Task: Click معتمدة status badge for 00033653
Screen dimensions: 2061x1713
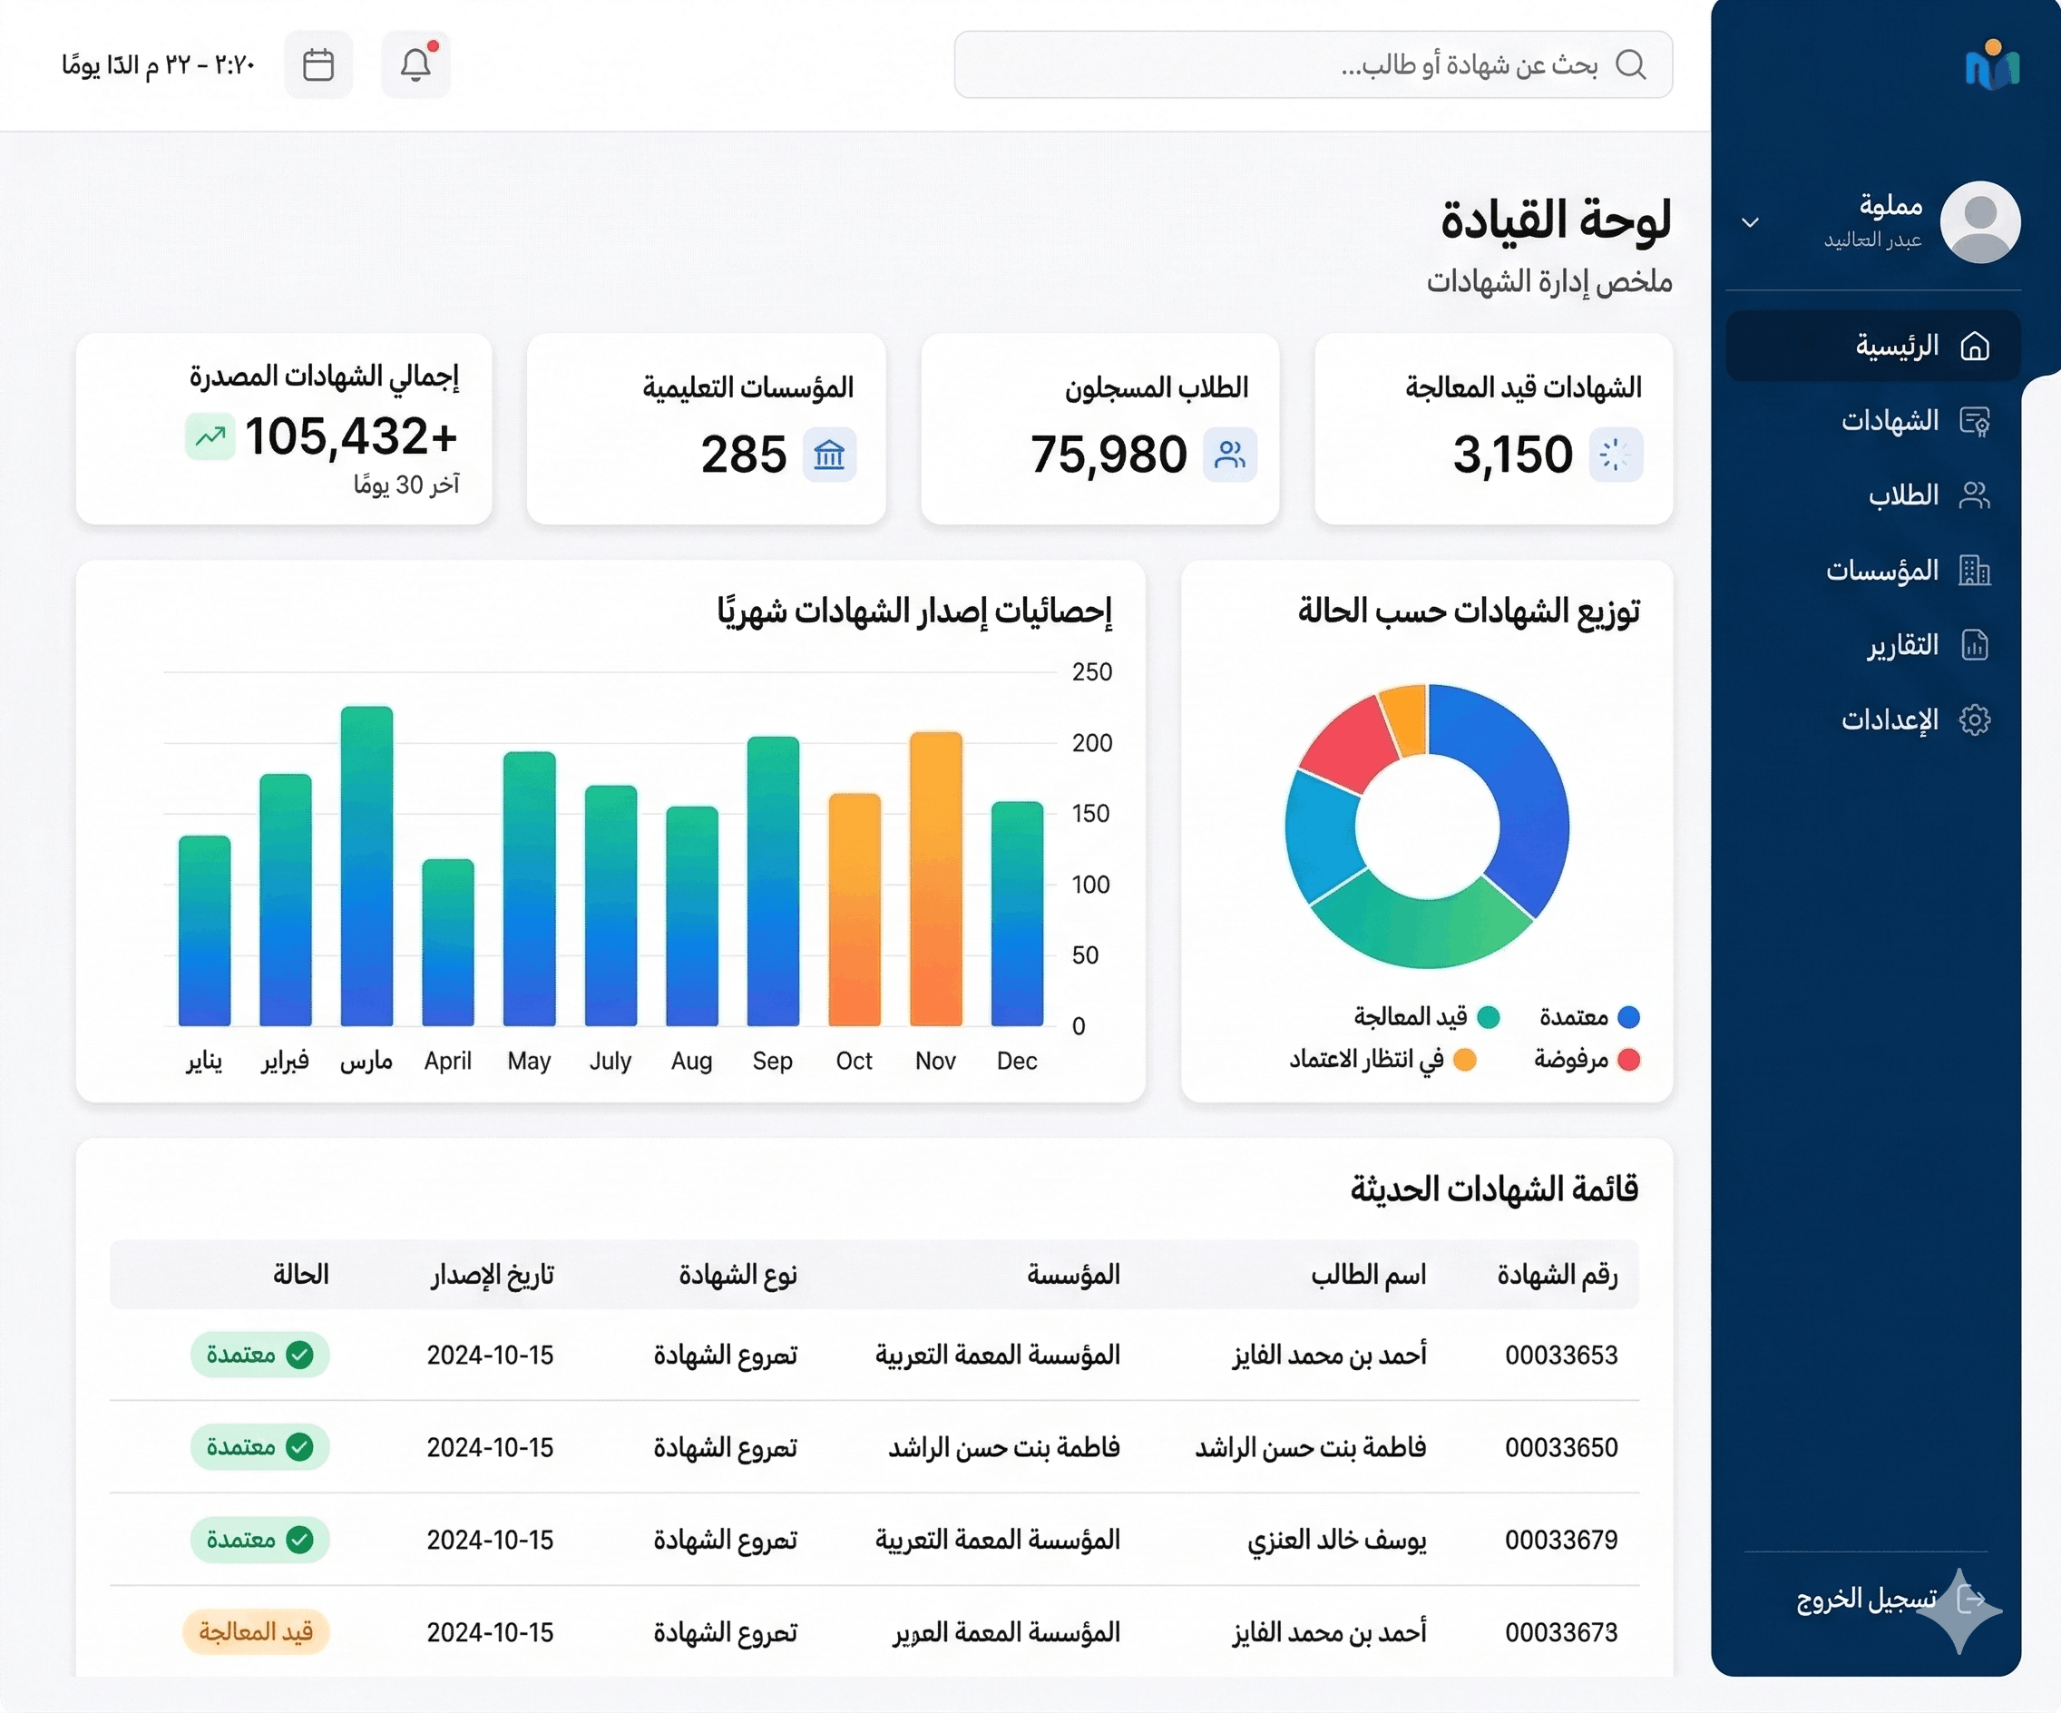Action: click(x=260, y=1355)
